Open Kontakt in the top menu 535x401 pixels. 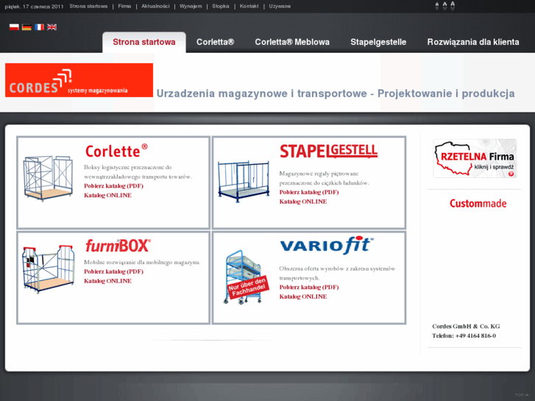click(249, 6)
